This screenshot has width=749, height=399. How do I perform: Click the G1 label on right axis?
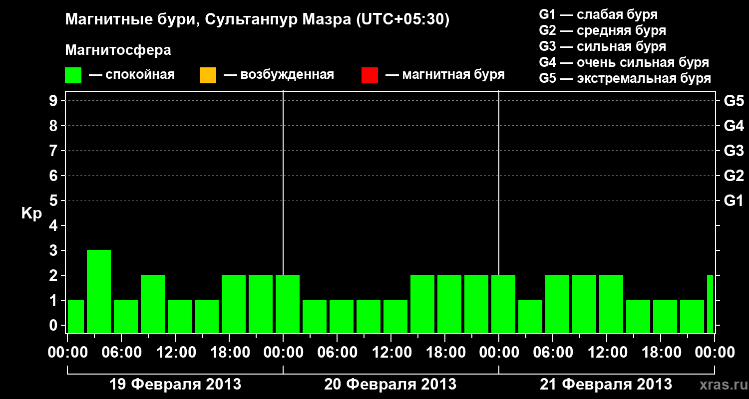[x=734, y=200]
